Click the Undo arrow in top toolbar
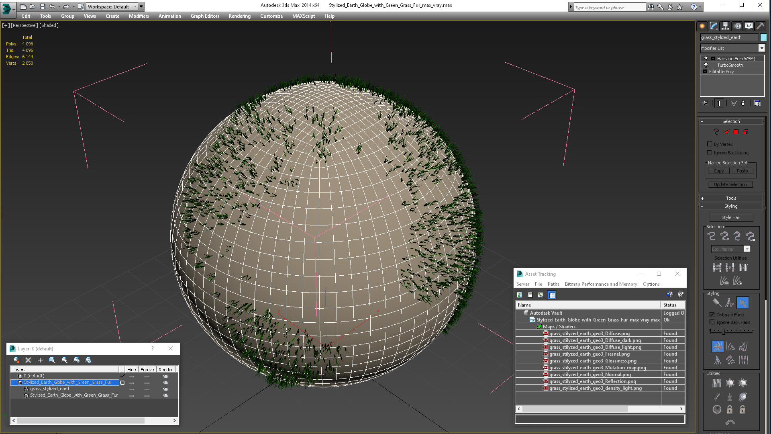771x434 pixels. (52, 6)
